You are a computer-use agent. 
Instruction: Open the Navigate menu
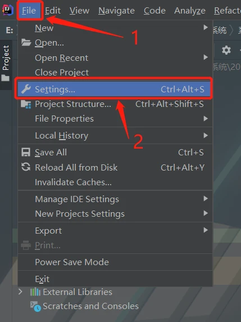116,11
